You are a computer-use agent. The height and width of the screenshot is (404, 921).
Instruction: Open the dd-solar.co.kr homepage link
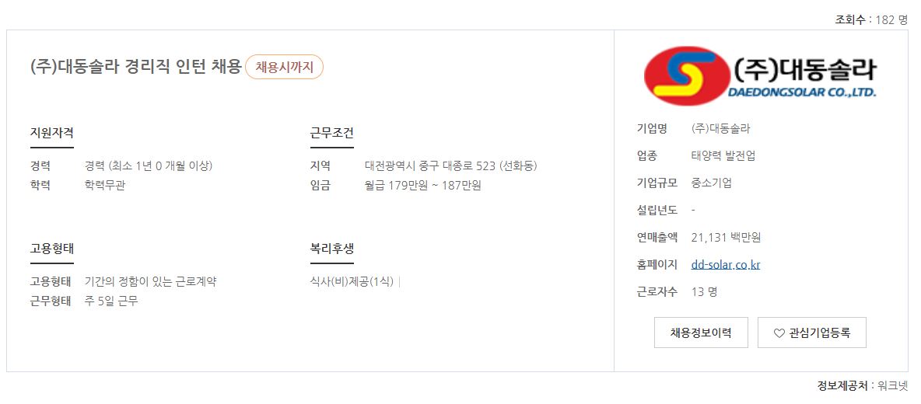(726, 264)
